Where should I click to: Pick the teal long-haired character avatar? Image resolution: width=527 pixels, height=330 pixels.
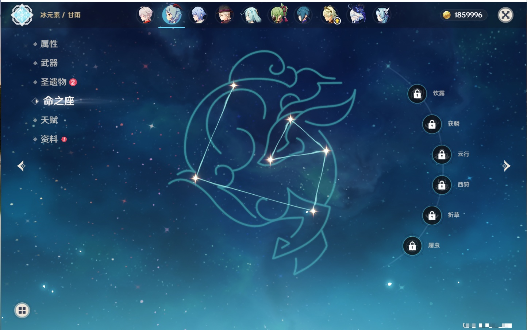pos(251,15)
